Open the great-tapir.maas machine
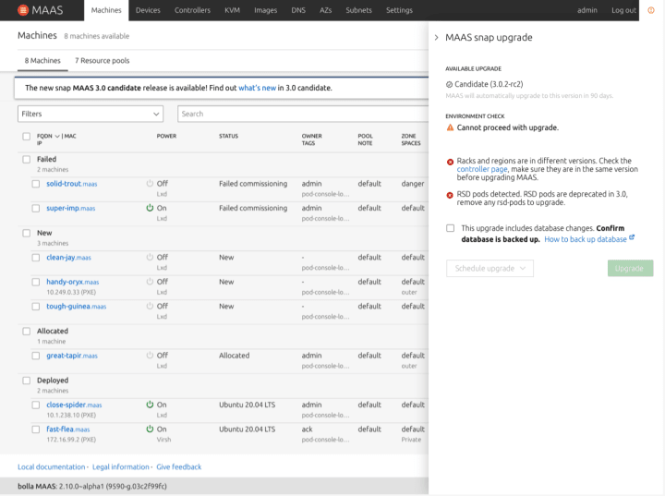 (x=72, y=356)
